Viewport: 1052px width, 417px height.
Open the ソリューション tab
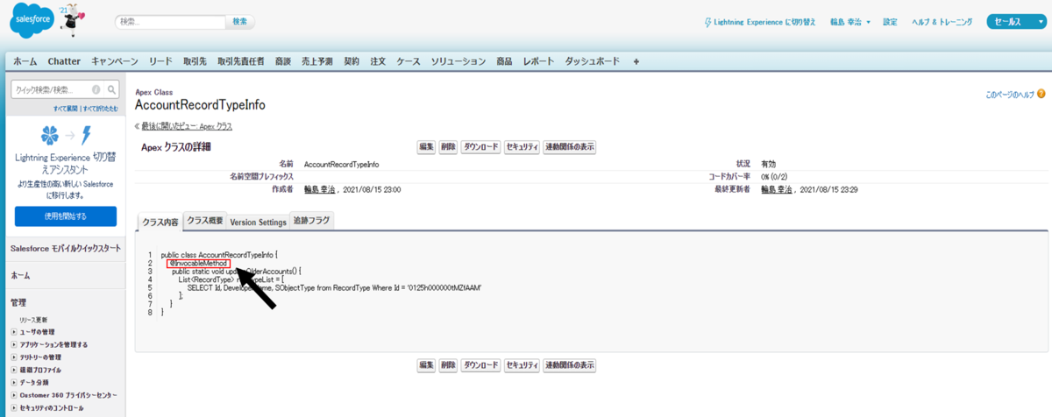[458, 61]
